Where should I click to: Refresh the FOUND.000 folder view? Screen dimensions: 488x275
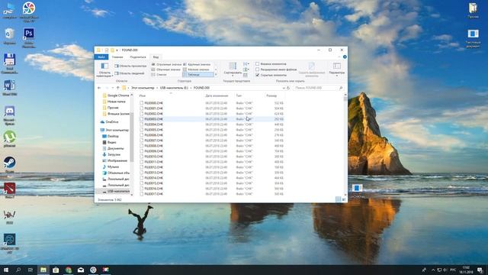pos(288,88)
